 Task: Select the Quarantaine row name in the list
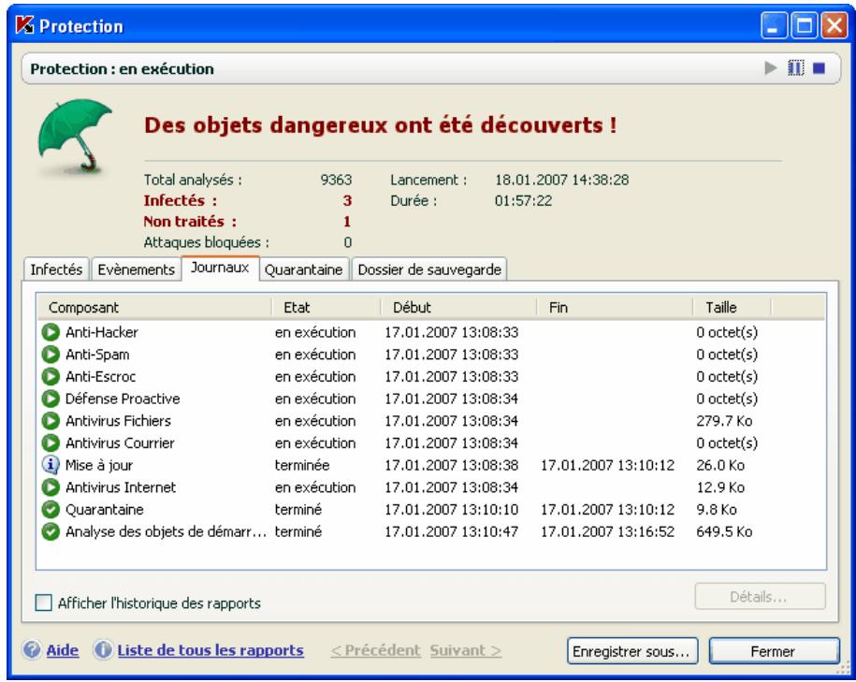click(x=104, y=510)
